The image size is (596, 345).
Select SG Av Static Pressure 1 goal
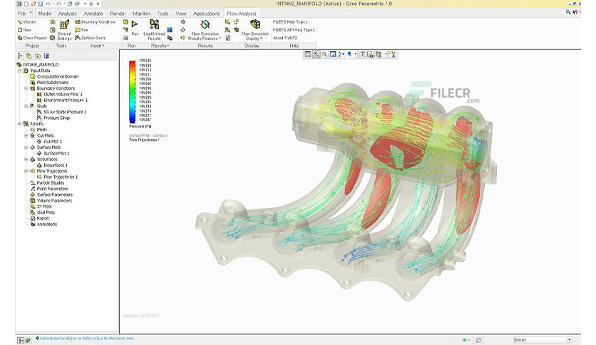tap(65, 112)
